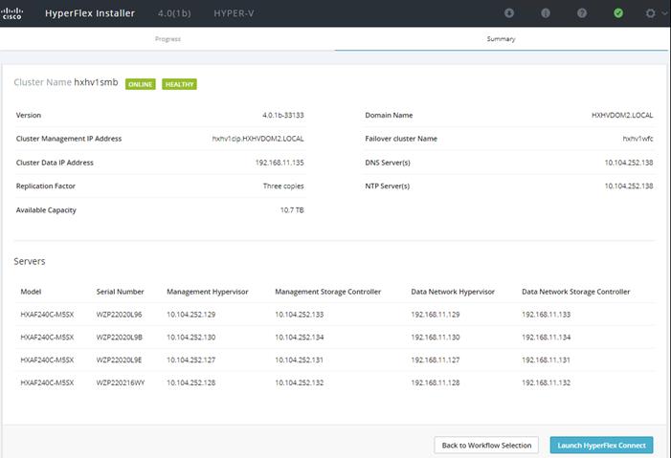Select cluster name hxhv1smb

pos(96,82)
